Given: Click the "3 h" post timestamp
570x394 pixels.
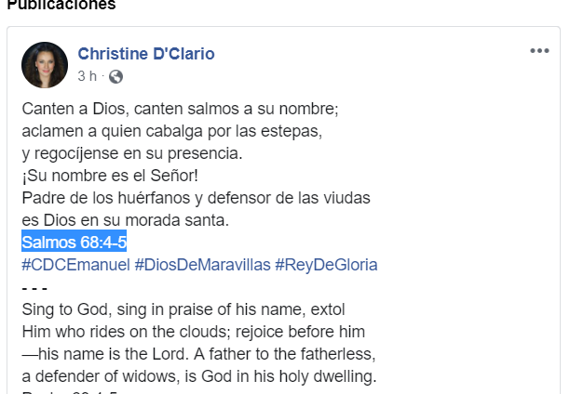Looking at the screenshot, I should [x=87, y=76].
